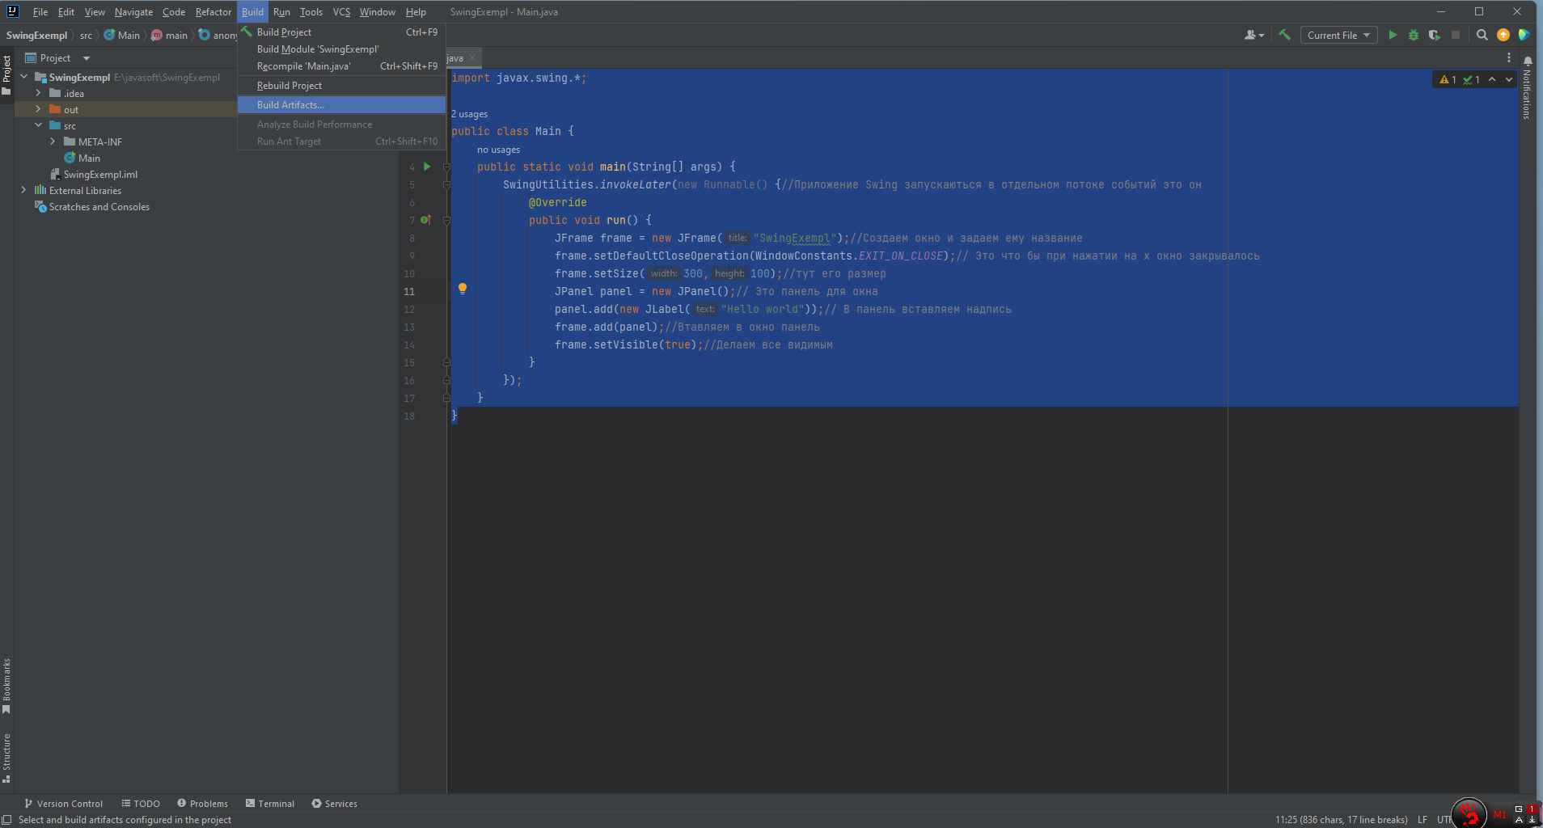
Task: Click the grey Stop square icon
Action: 1456,35
